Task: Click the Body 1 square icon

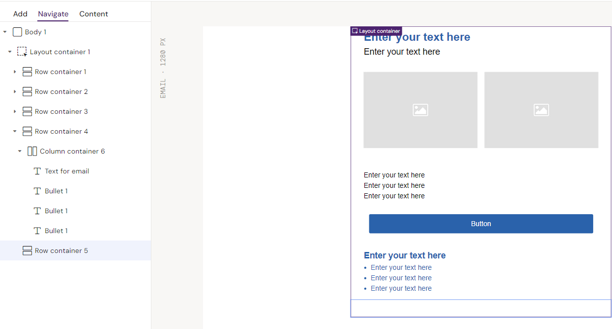Action: tap(17, 32)
